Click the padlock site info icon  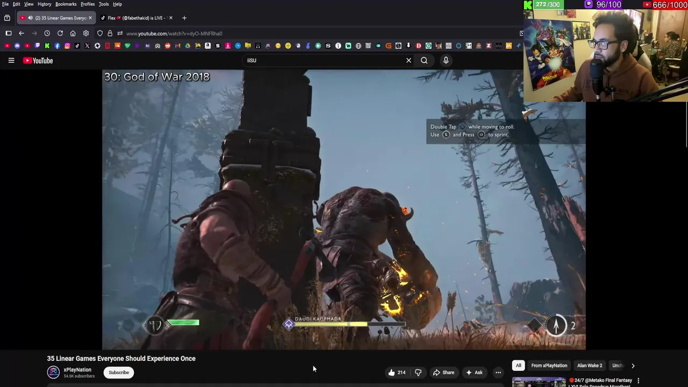110,33
